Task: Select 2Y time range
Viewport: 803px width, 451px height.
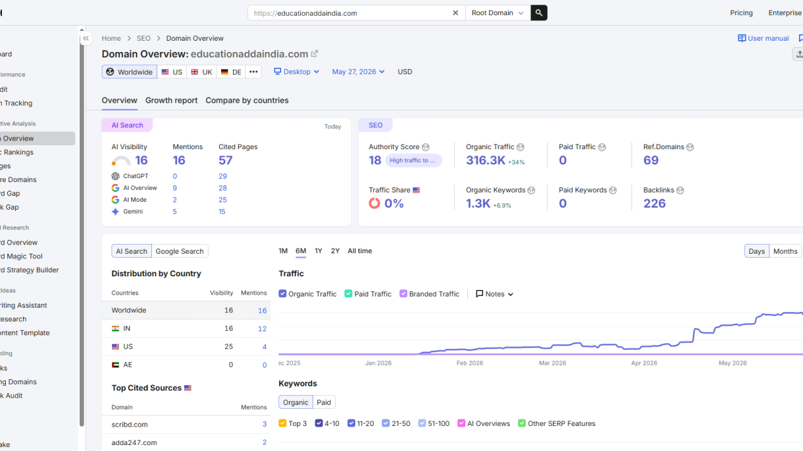Action: click(335, 251)
